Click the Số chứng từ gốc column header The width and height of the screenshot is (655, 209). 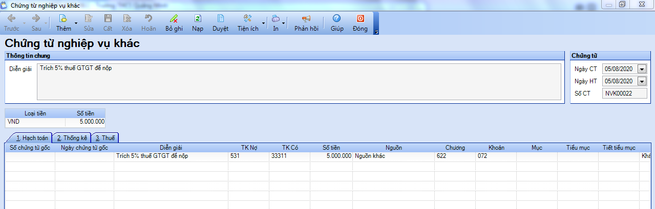click(x=30, y=148)
